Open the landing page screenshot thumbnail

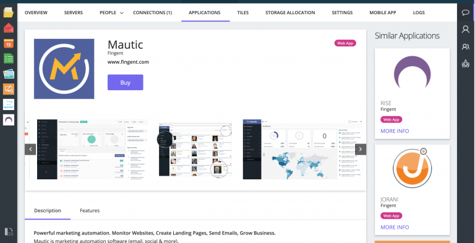pos(92,149)
